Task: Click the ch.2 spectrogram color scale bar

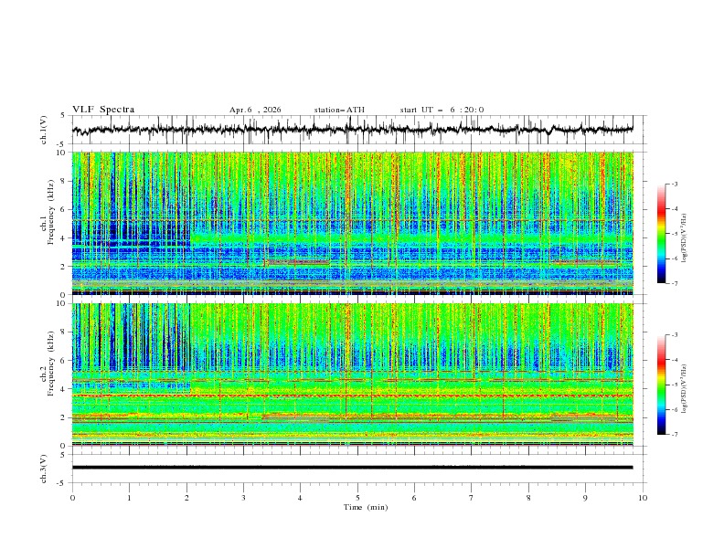Action: [x=661, y=385]
